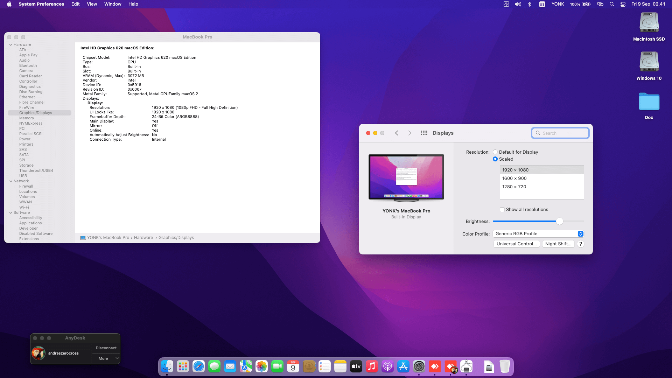The image size is (672, 378).
Task: Open Music app in the Dock
Action: click(x=372, y=366)
